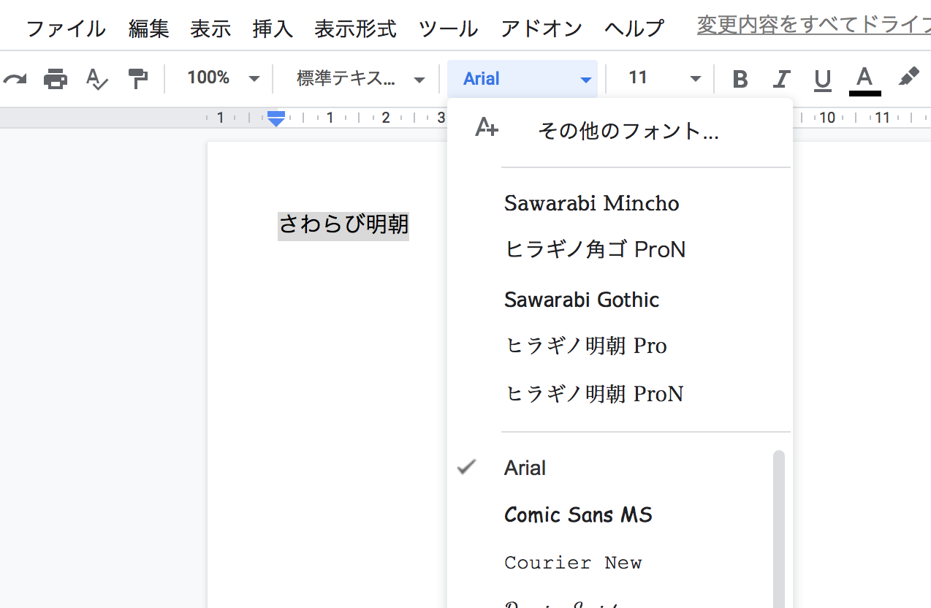Print the document using the printer icon
The width and height of the screenshot is (931, 608).
click(x=56, y=78)
